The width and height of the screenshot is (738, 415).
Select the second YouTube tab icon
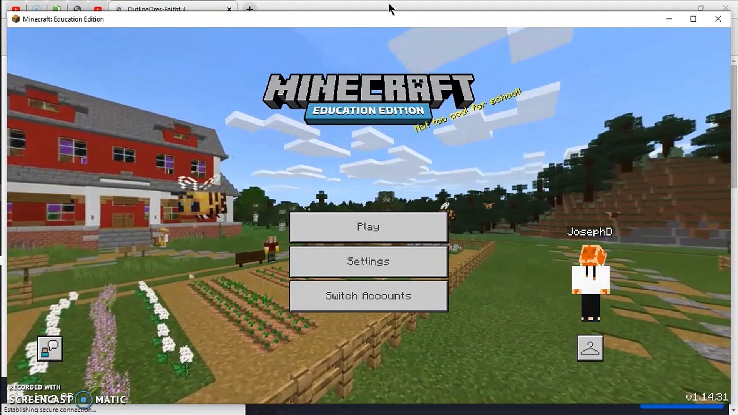98,8
